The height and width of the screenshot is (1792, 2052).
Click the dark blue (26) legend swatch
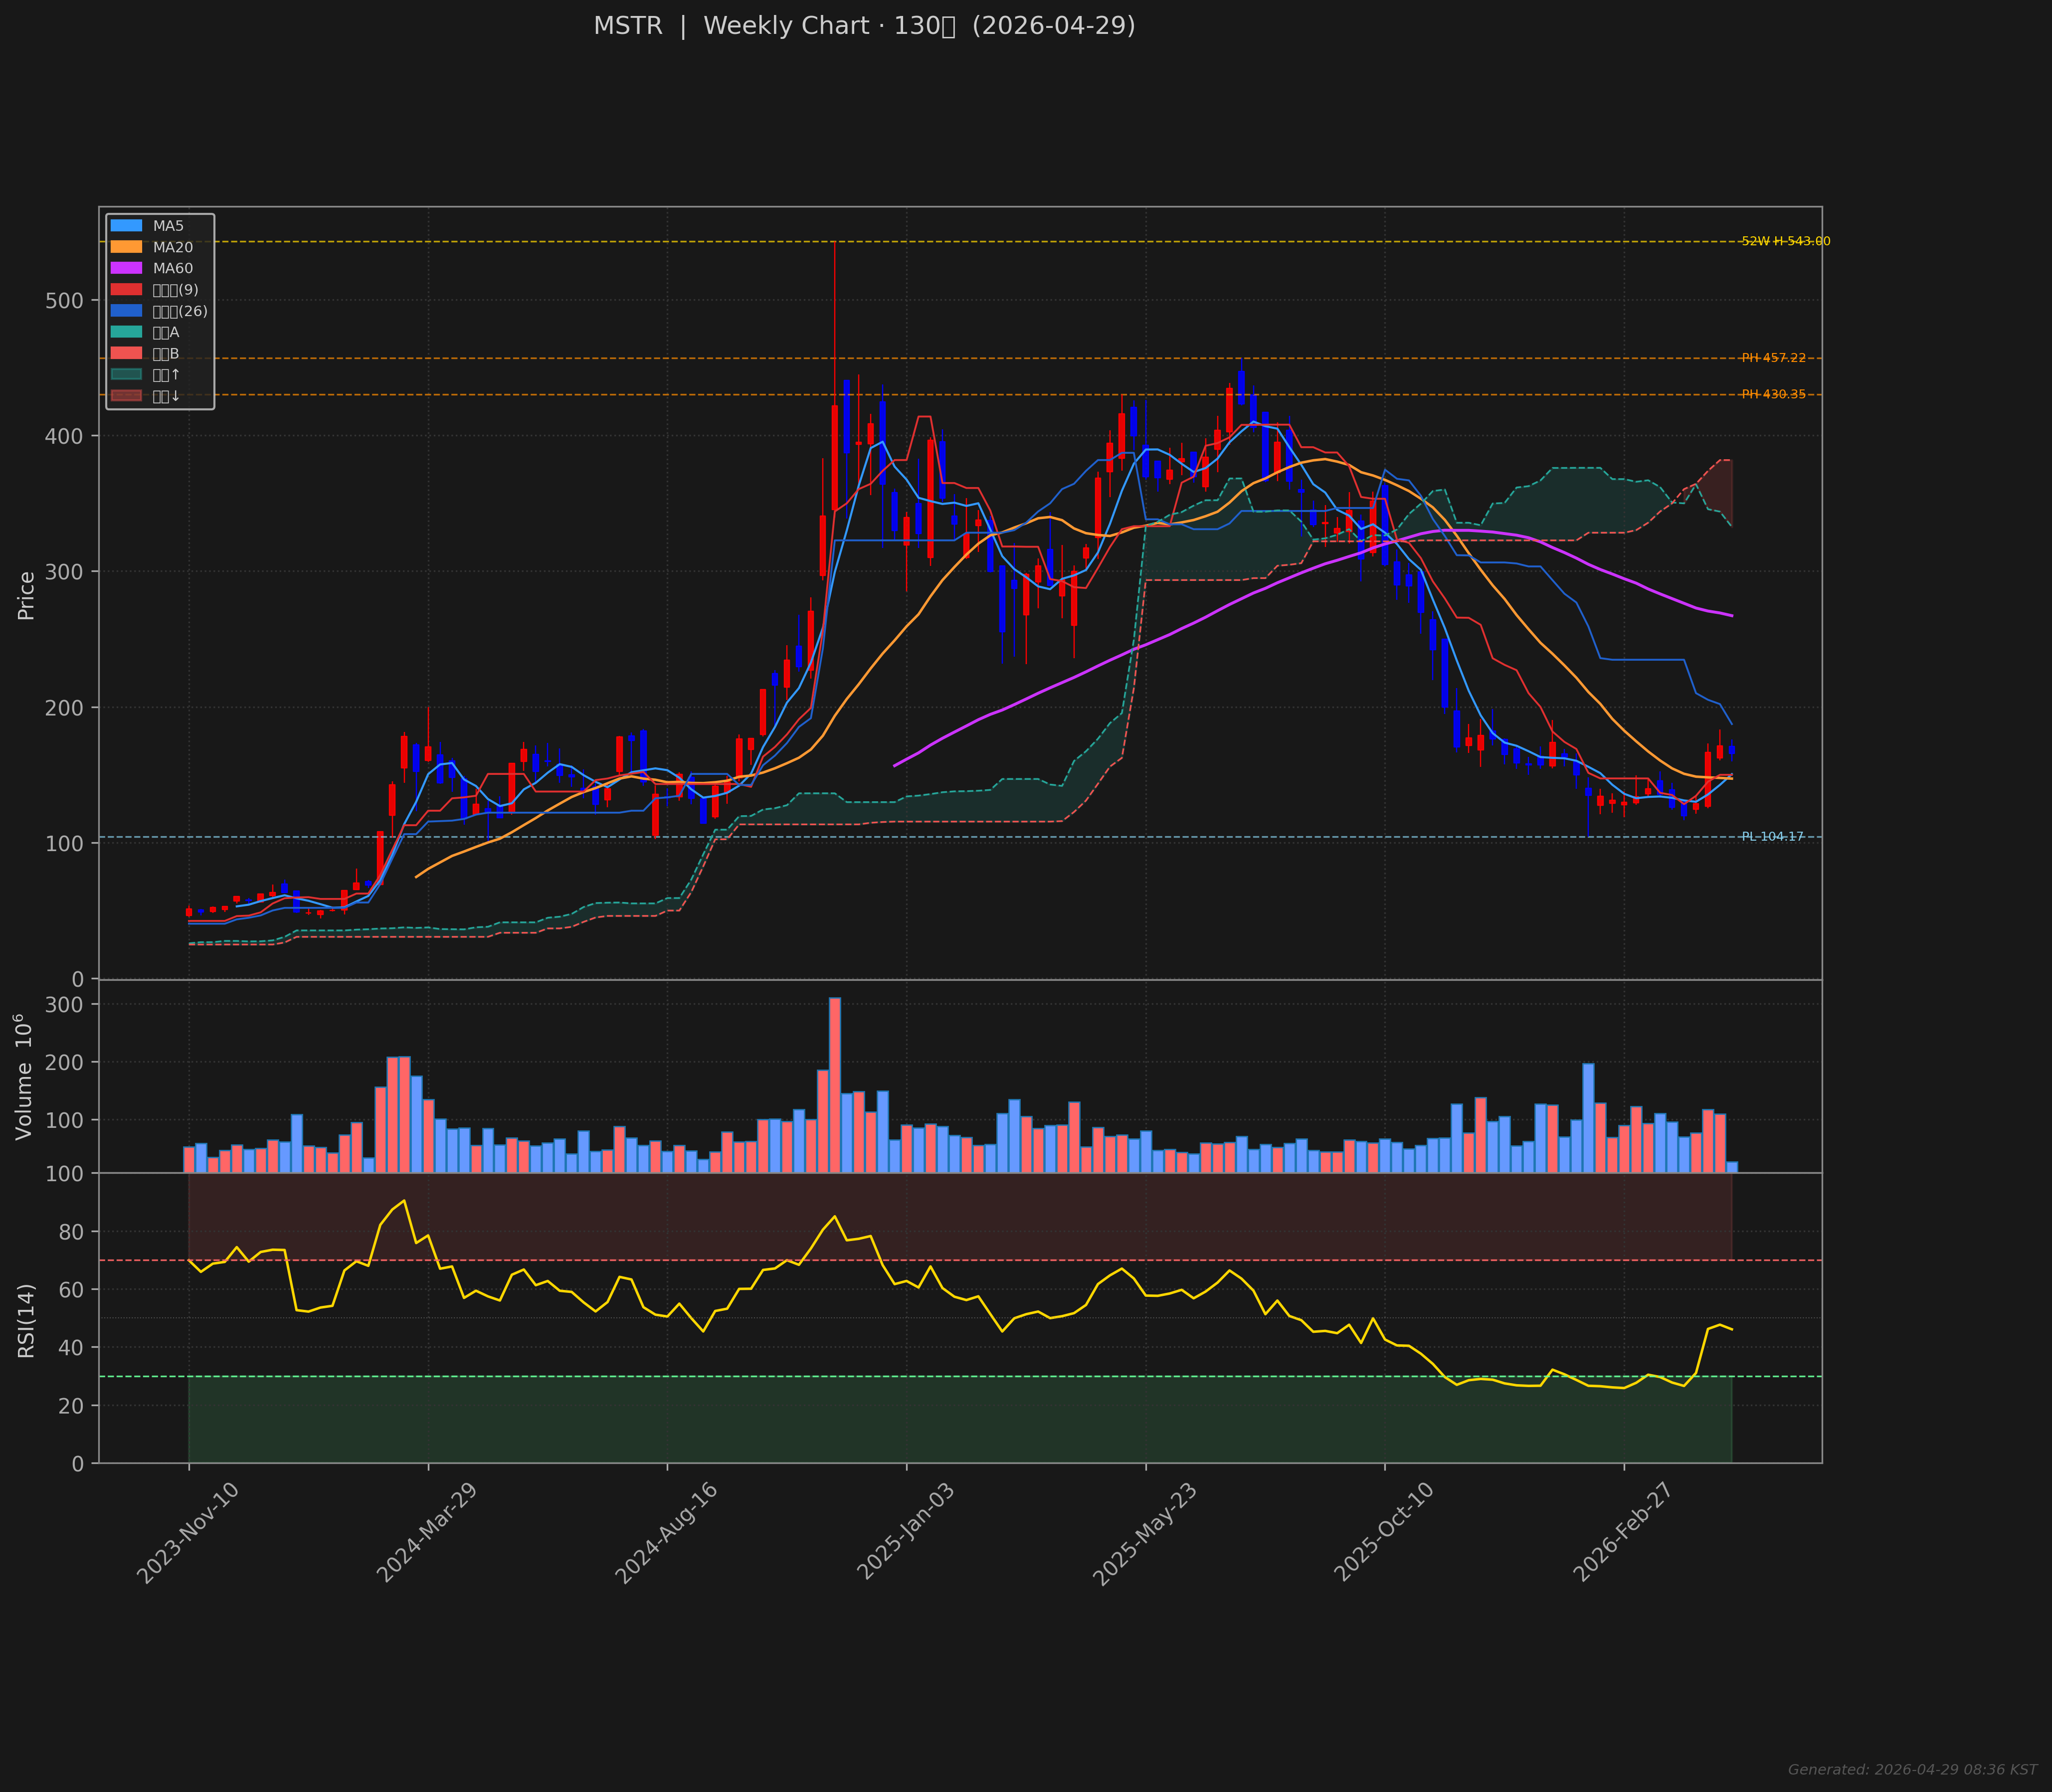126,311
